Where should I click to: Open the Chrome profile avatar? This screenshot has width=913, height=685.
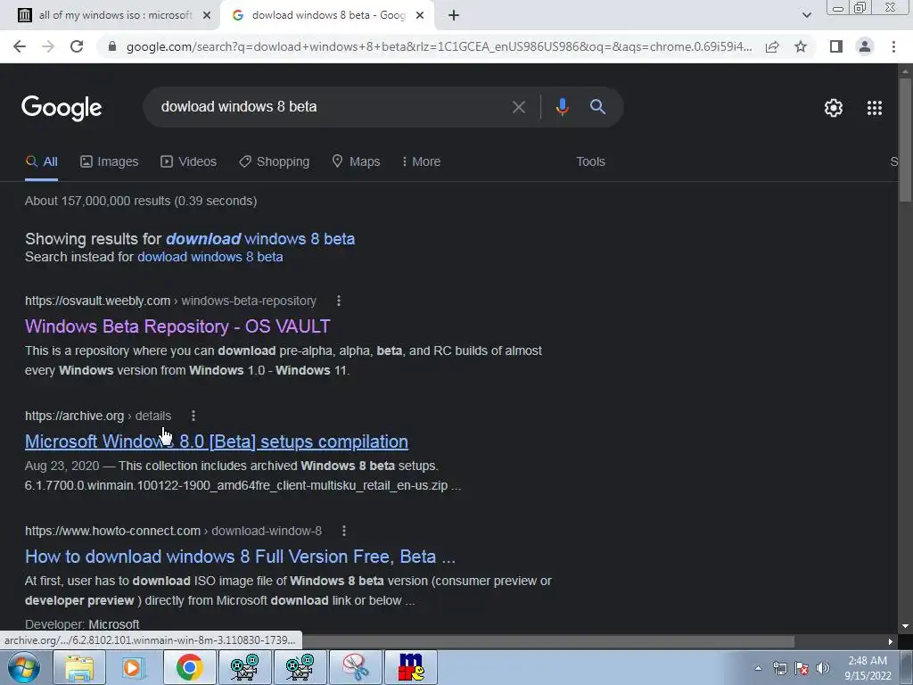pos(865,46)
